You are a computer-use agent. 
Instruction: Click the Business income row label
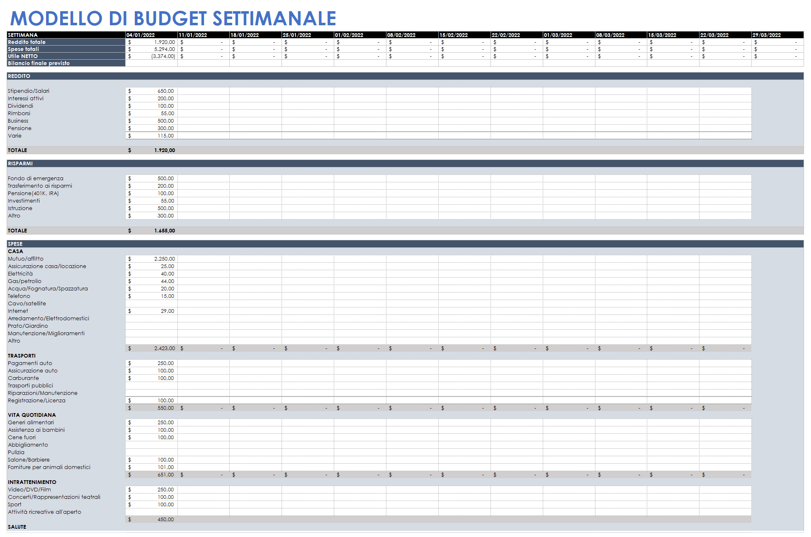pos(18,121)
